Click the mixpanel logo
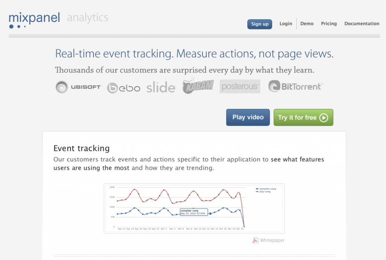This screenshot has height=260, width=386. click(34, 20)
